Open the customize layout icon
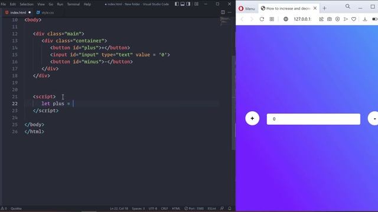378x212 pixels. click(x=197, y=4)
